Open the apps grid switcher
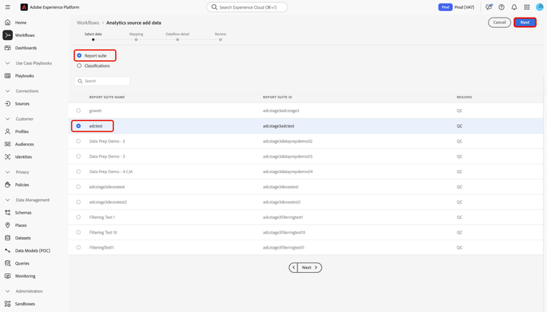The height and width of the screenshot is (312, 547). coord(527,7)
